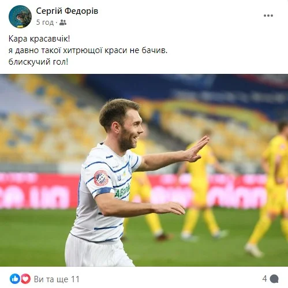Click the blue Like reaction icon
This screenshot has height=288, width=288.
[x=15, y=279]
